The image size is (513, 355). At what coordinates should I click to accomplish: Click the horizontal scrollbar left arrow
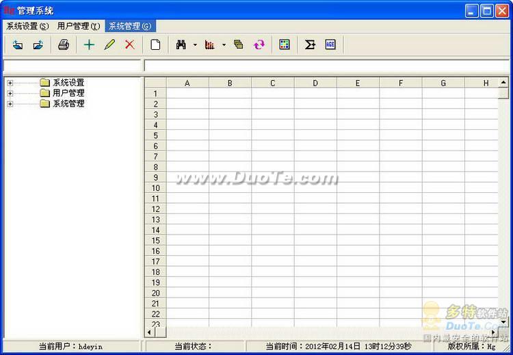(x=150, y=332)
